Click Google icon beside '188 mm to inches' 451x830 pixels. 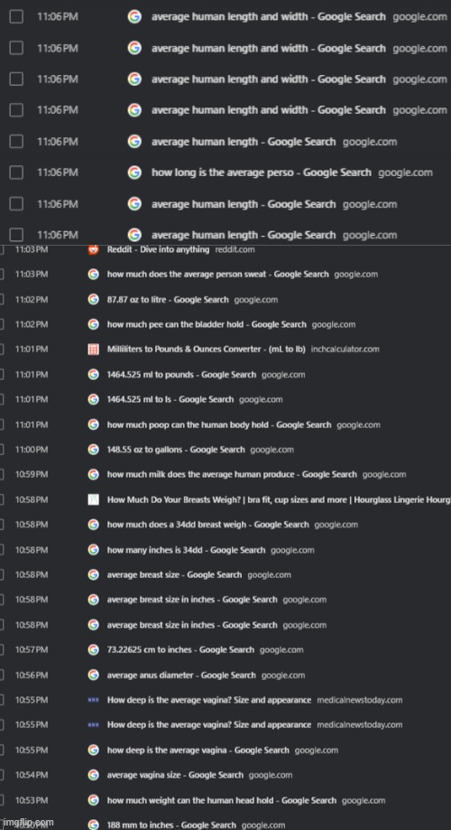coord(93,825)
